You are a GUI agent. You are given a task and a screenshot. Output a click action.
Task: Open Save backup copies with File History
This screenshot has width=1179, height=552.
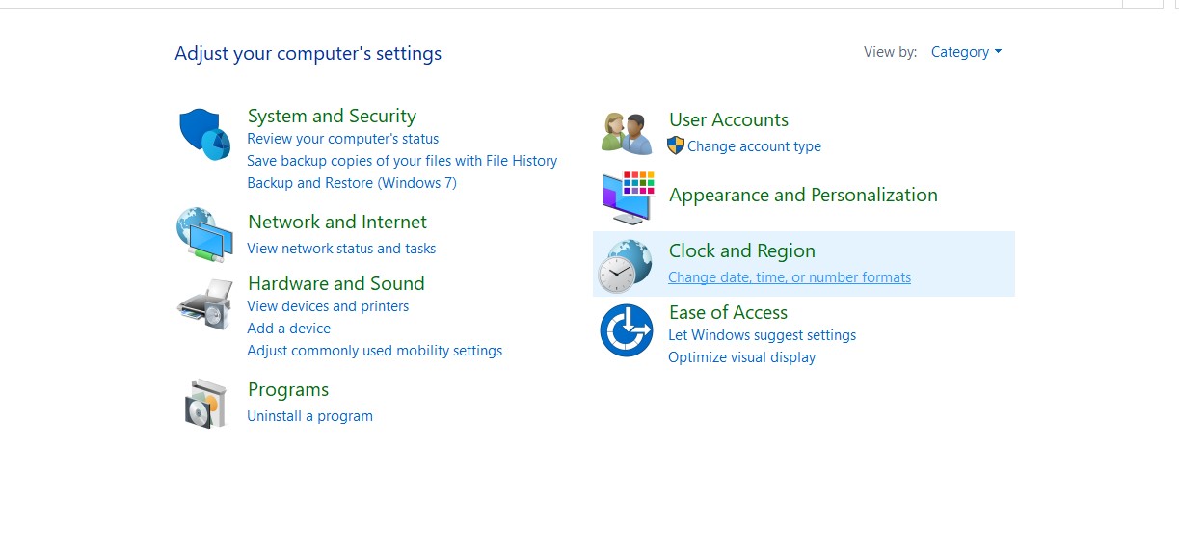click(402, 161)
